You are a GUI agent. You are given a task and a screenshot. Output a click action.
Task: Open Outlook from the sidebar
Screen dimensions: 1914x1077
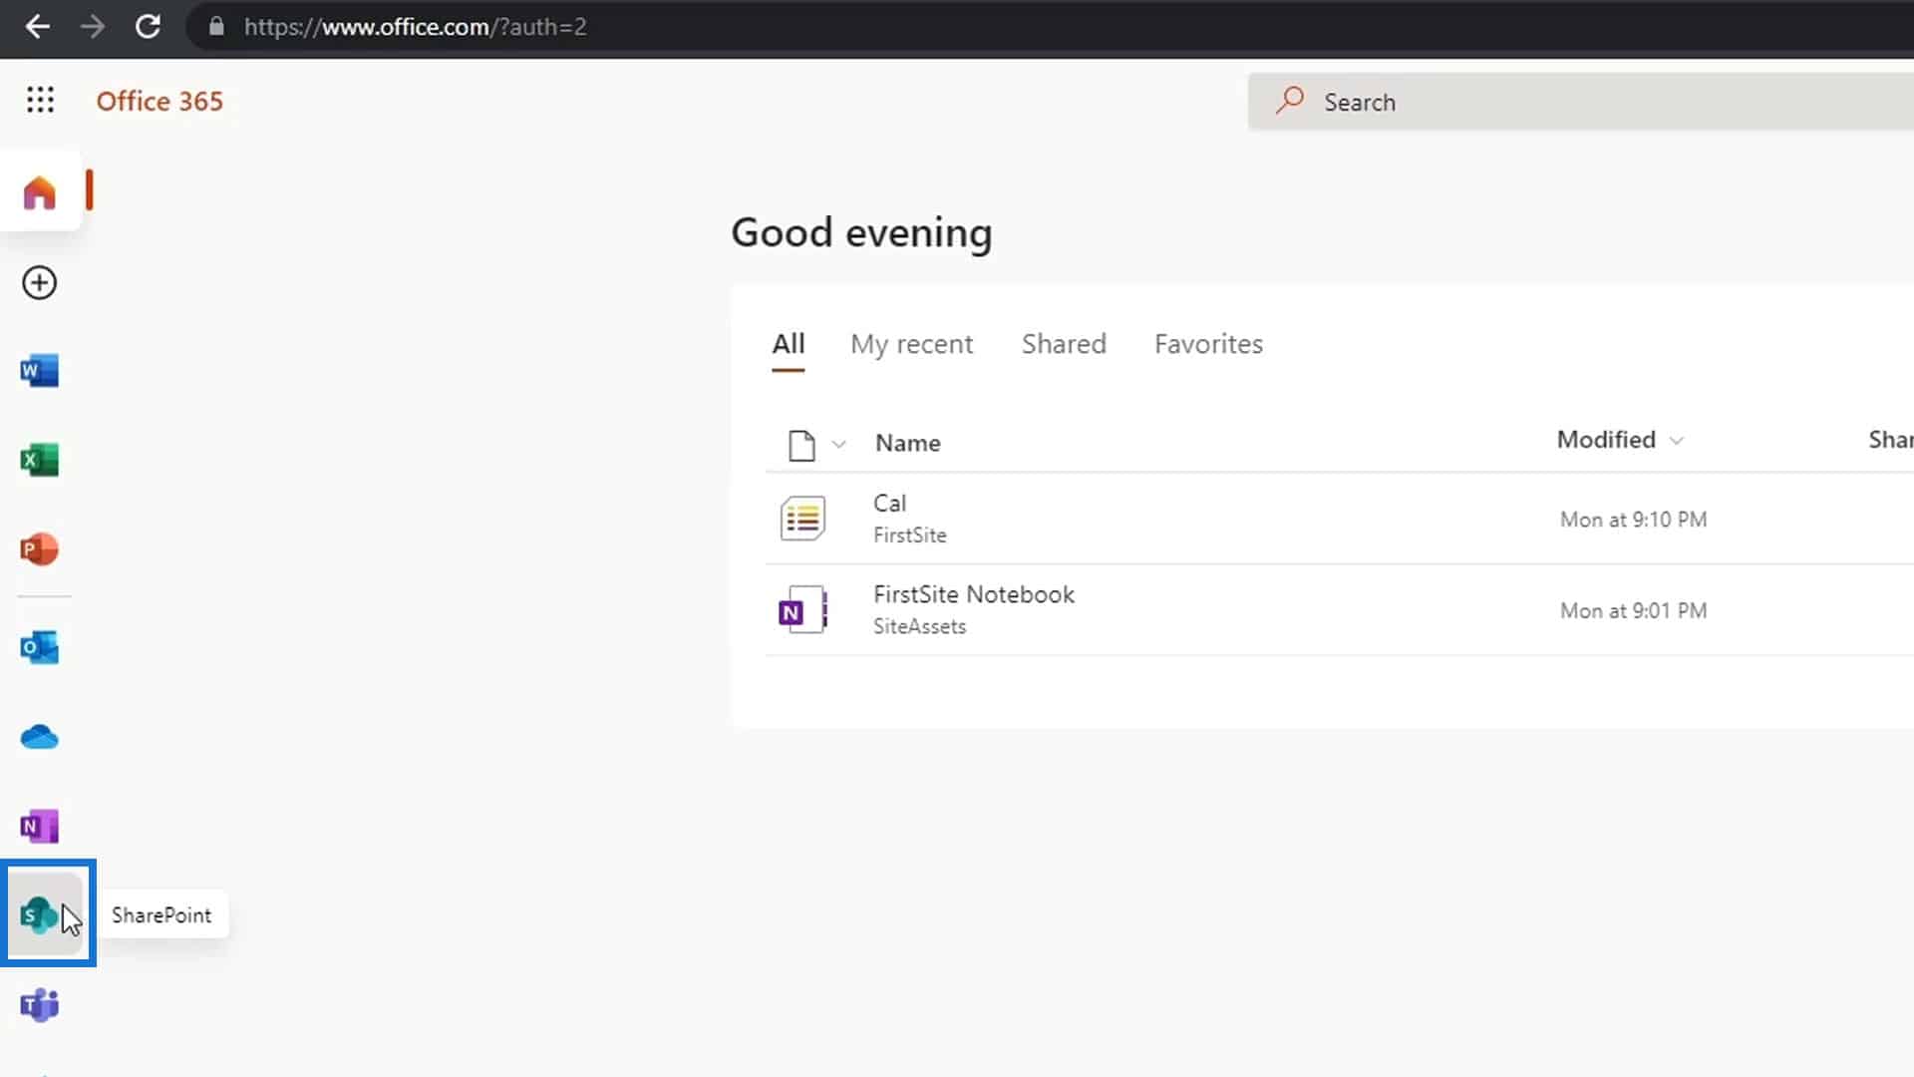click(40, 647)
